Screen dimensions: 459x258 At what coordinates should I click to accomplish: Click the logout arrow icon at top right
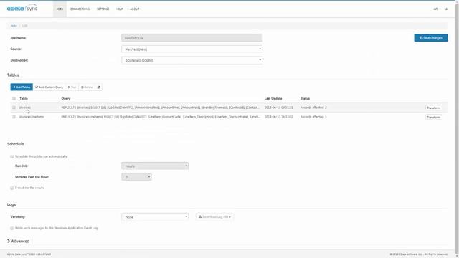446,9
